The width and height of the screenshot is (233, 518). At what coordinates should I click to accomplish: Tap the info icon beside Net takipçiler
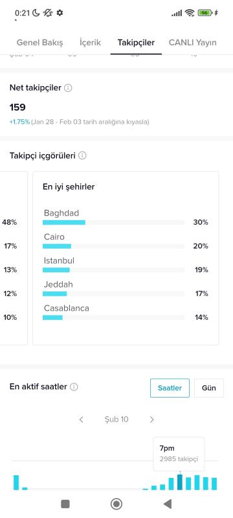point(68,88)
